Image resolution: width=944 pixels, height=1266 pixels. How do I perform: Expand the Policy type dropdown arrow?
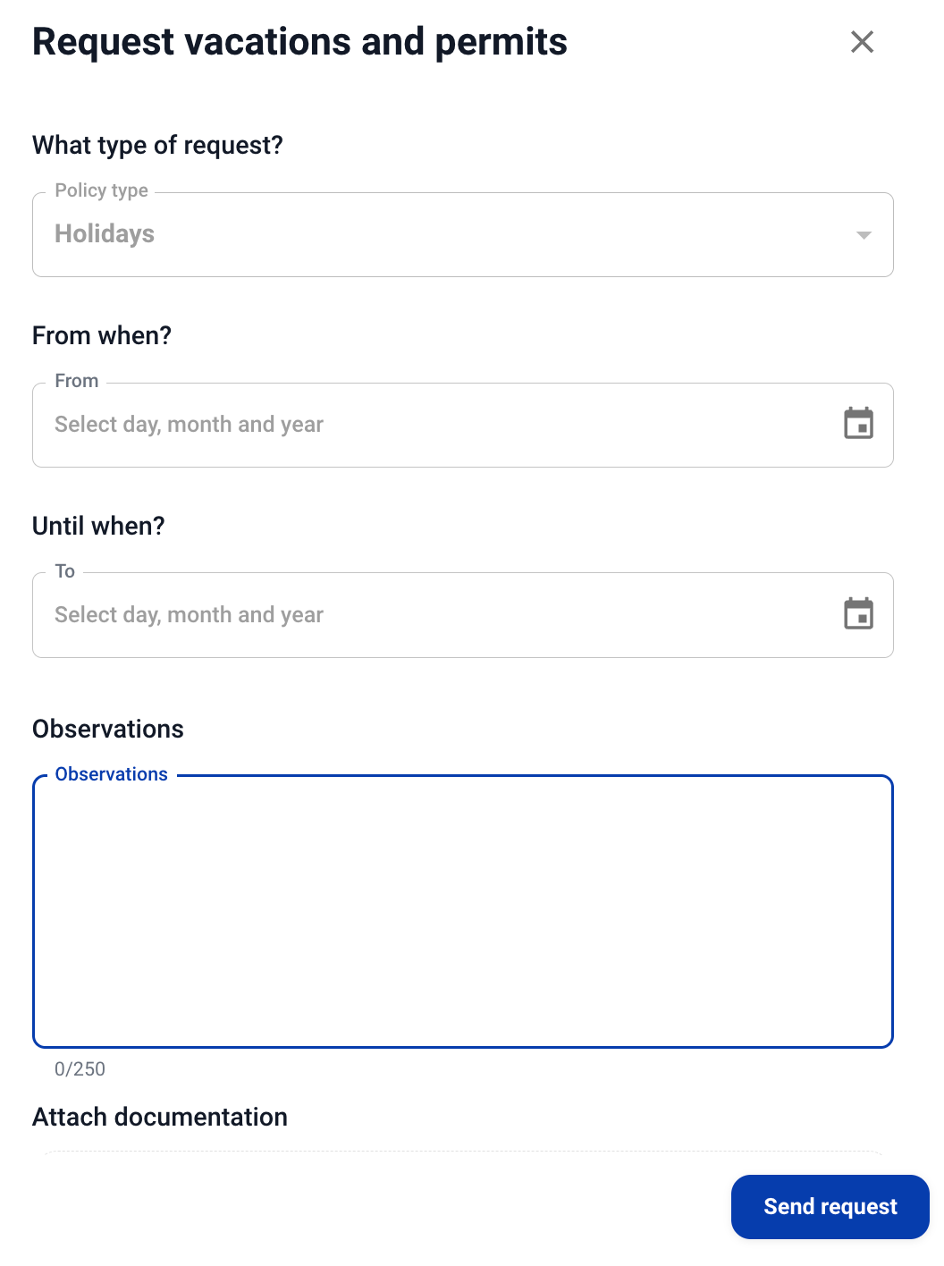[864, 235]
